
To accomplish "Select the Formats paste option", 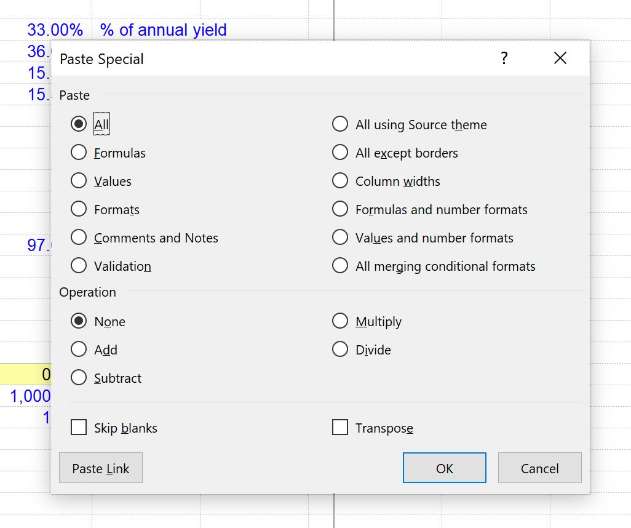I will click(x=79, y=209).
